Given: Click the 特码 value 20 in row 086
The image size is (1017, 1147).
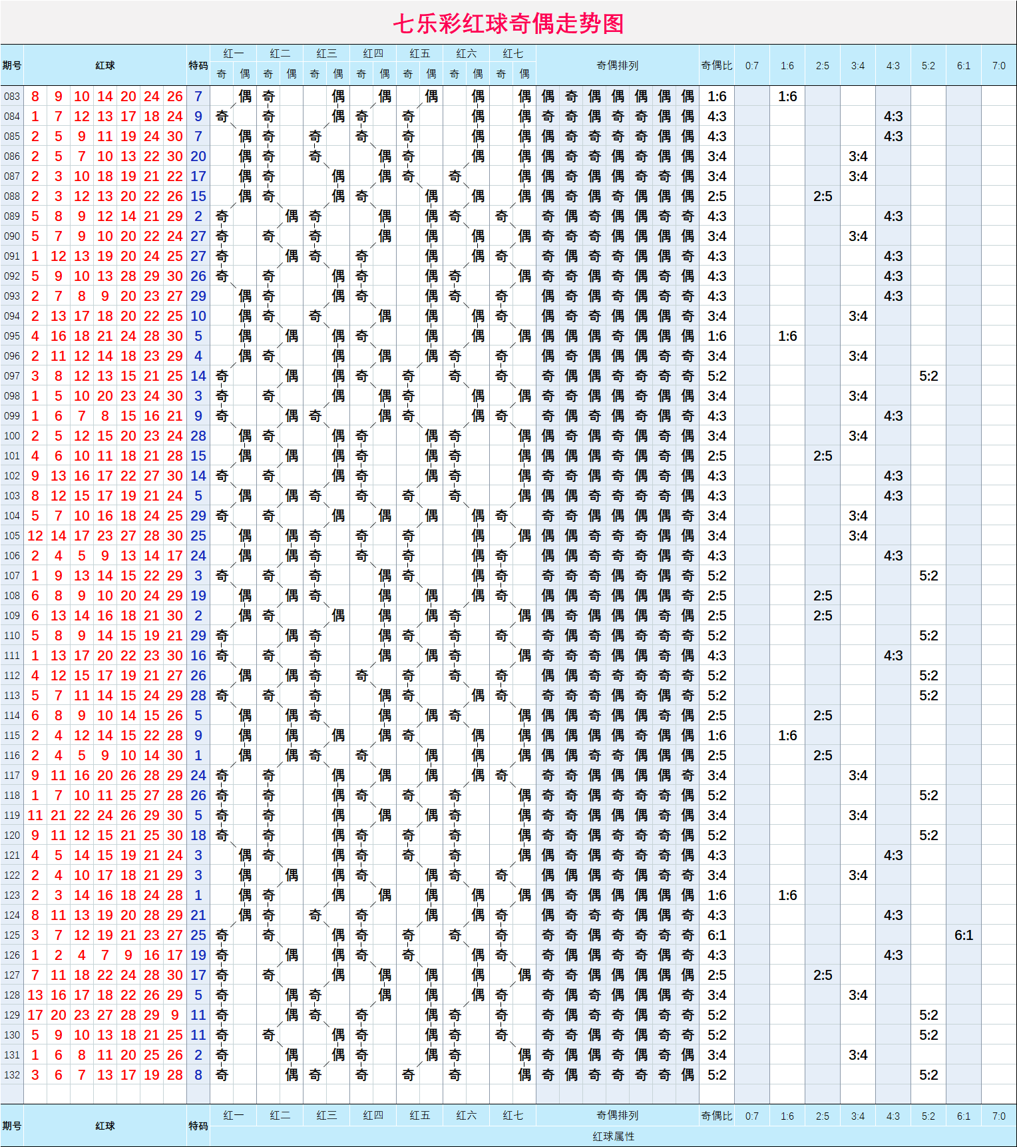Looking at the screenshot, I should click(198, 156).
